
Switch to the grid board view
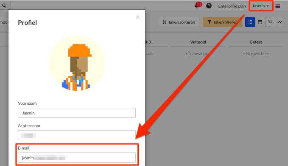250,22
